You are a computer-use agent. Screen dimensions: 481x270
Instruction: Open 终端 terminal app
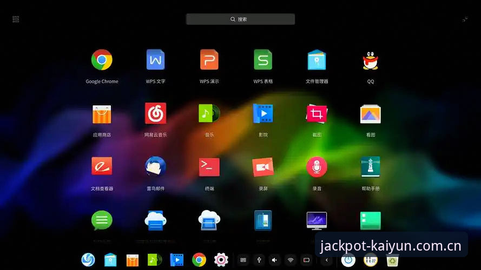point(209,167)
